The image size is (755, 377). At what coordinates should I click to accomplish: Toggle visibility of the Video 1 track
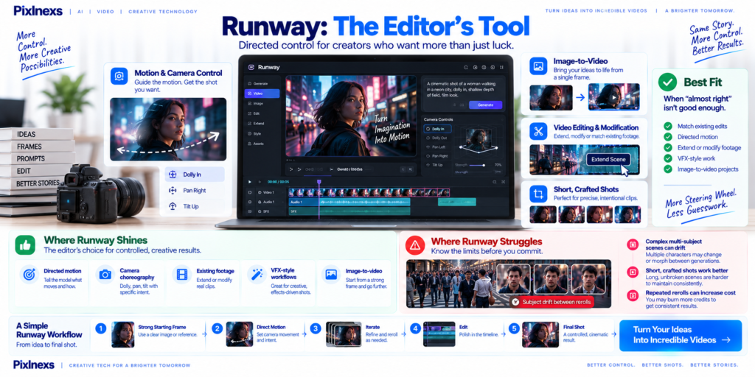[x=249, y=192]
